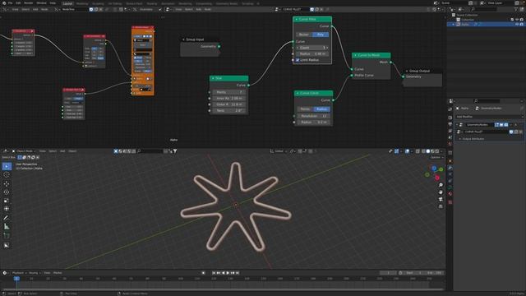Jump to the timeline end frame
The width and height of the screenshot is (526, 296).
coord(238,273)
